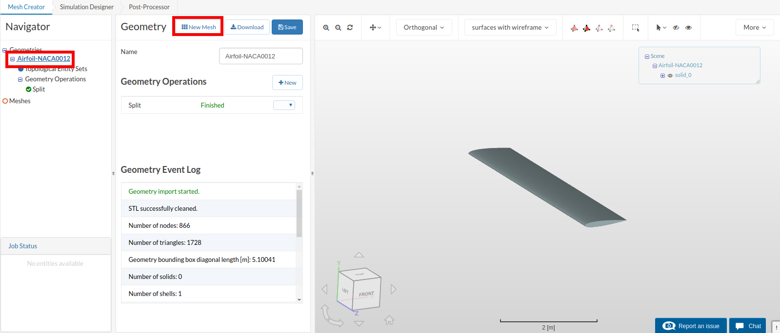Click the FRONT face of view cube
This screenshot has width=780, height=333.
click(x=366, y=294)
